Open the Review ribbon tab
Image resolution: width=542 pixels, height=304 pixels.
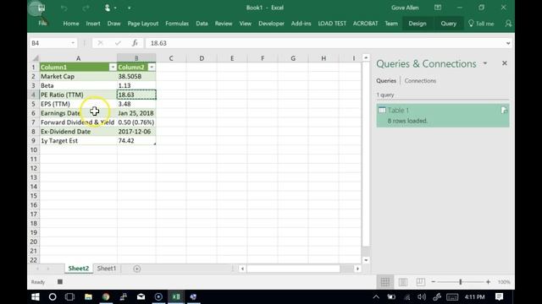pyautogui.click(x=224, y=24)
